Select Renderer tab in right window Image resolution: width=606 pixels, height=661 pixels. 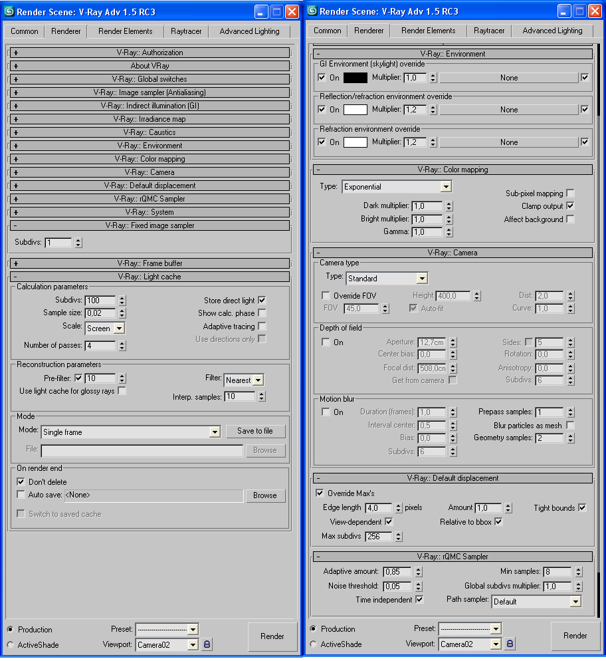[x=369, y=31]
